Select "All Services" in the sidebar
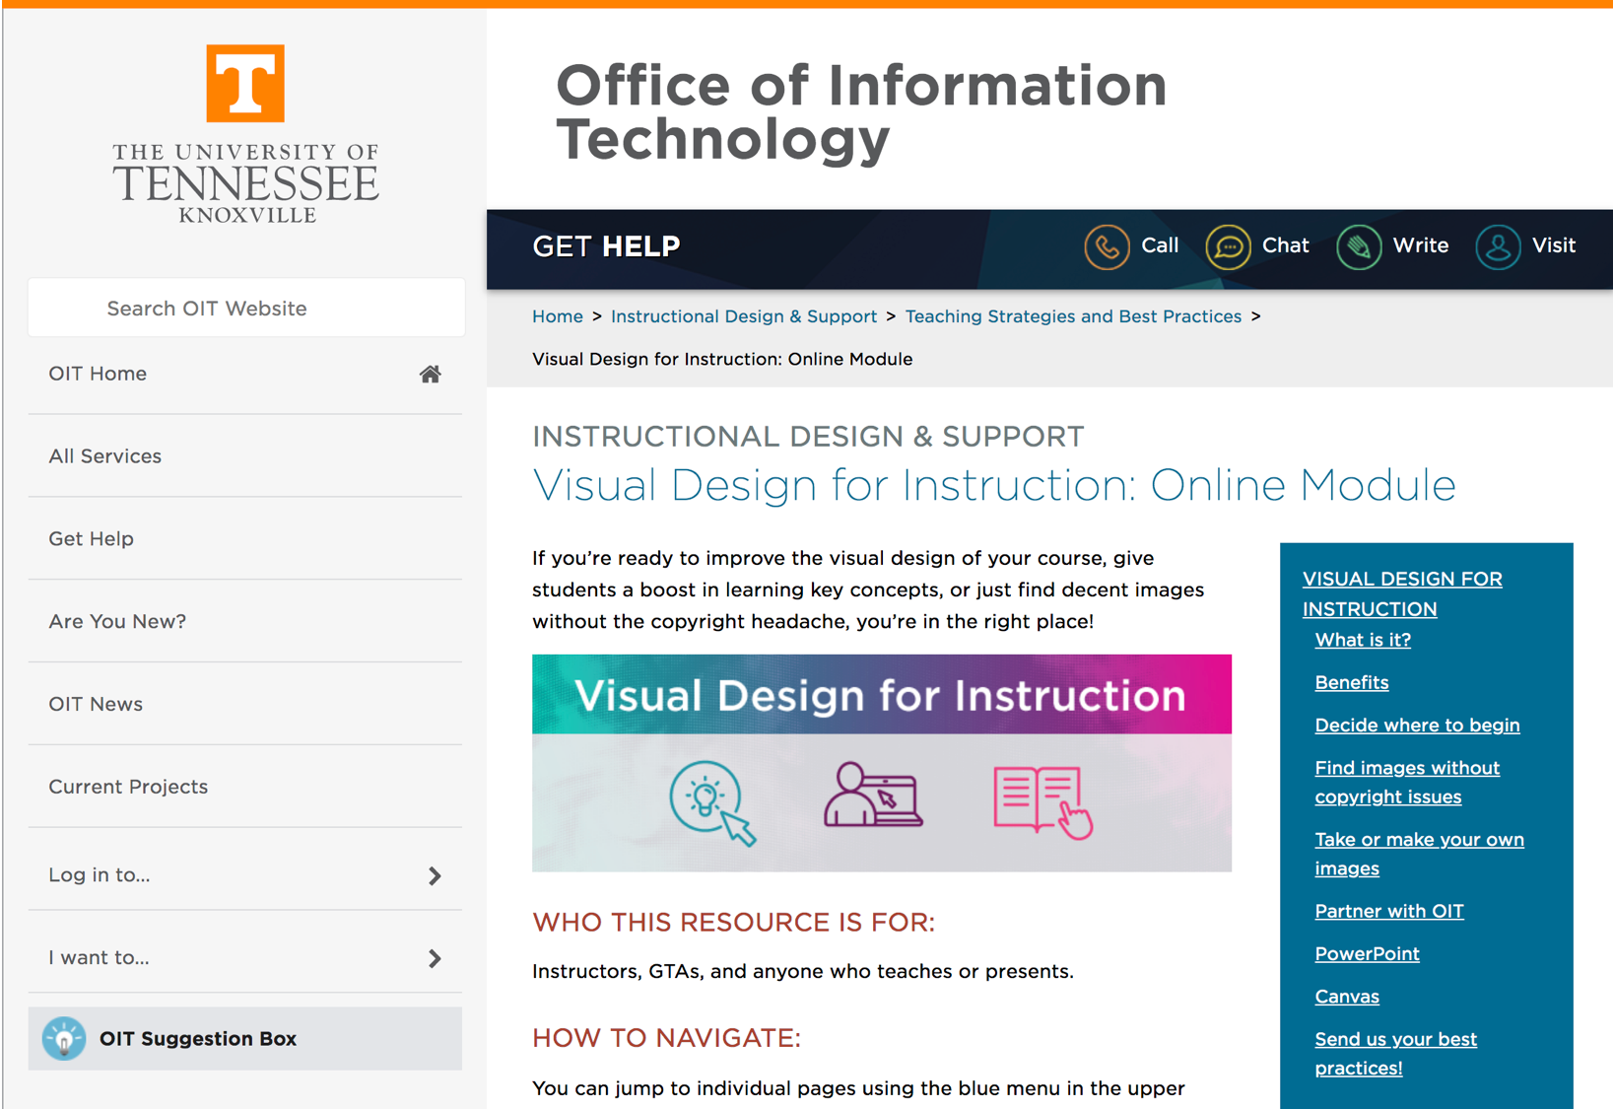Screen dimensions: 1613x1109 105,455
